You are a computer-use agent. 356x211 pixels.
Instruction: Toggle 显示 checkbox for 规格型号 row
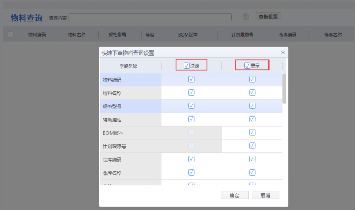pos(252,106)
